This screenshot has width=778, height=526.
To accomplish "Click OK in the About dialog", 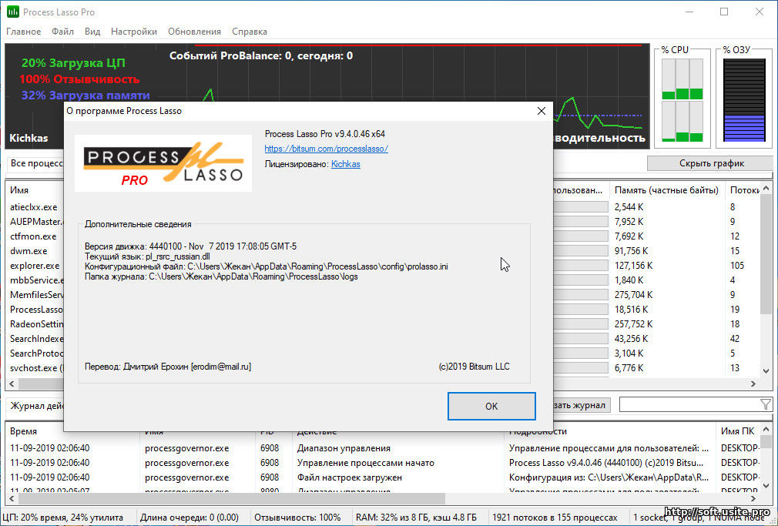I will pyautogui.click(x=491, y=406).
